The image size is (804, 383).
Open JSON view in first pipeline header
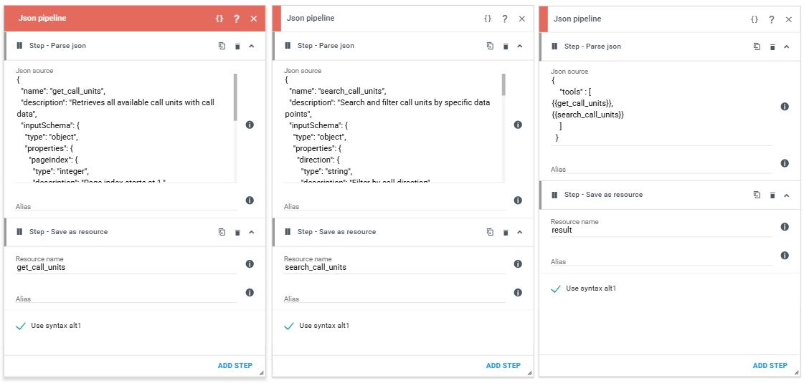coord(219,19)
